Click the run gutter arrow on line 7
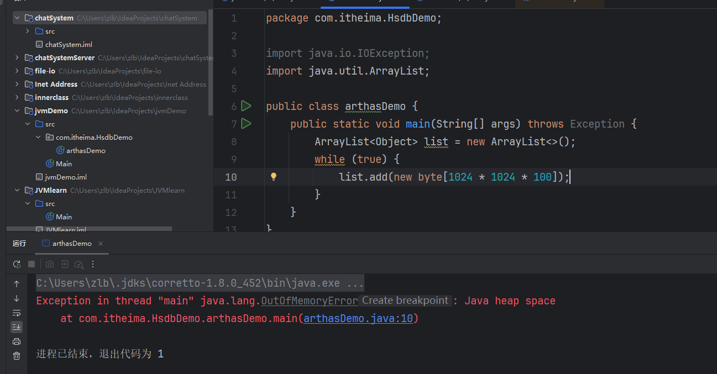The height and width of the screenshot is (374, 717). point(246,123)
